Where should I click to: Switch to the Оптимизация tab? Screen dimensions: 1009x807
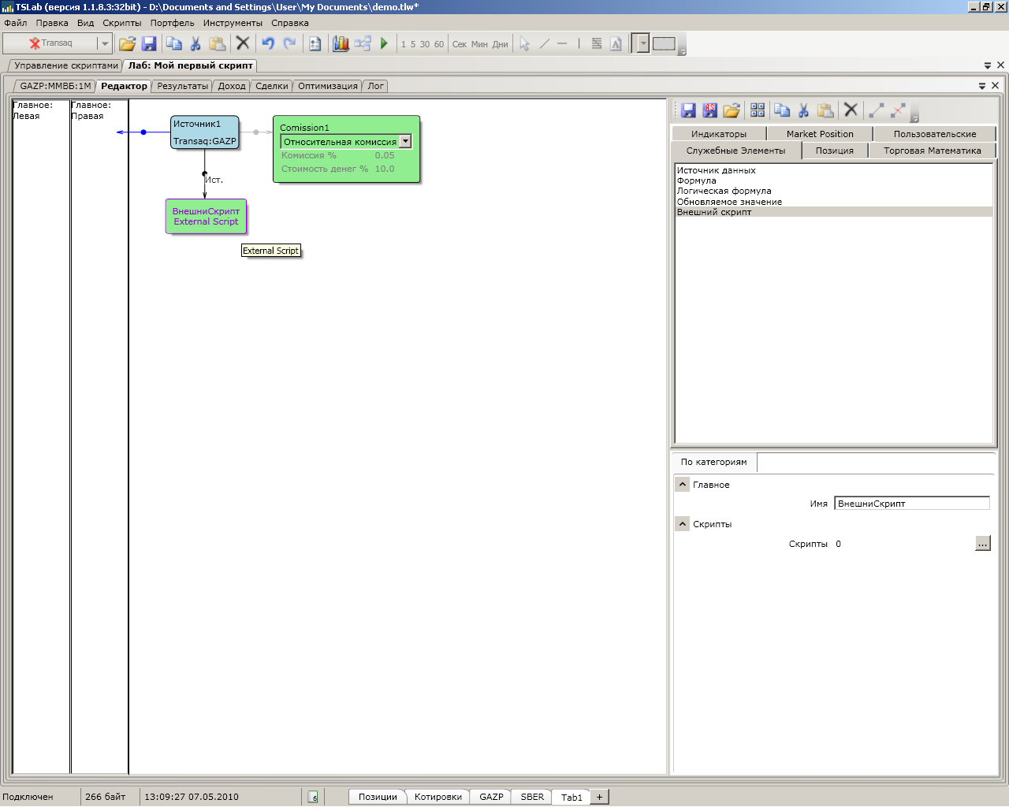(327, 86)
